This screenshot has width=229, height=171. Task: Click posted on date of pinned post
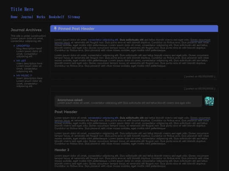coord(199,76)
